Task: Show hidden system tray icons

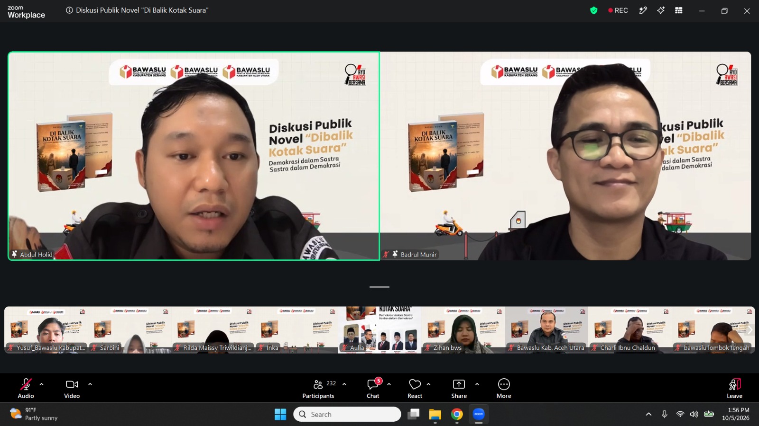Action: 648,414
